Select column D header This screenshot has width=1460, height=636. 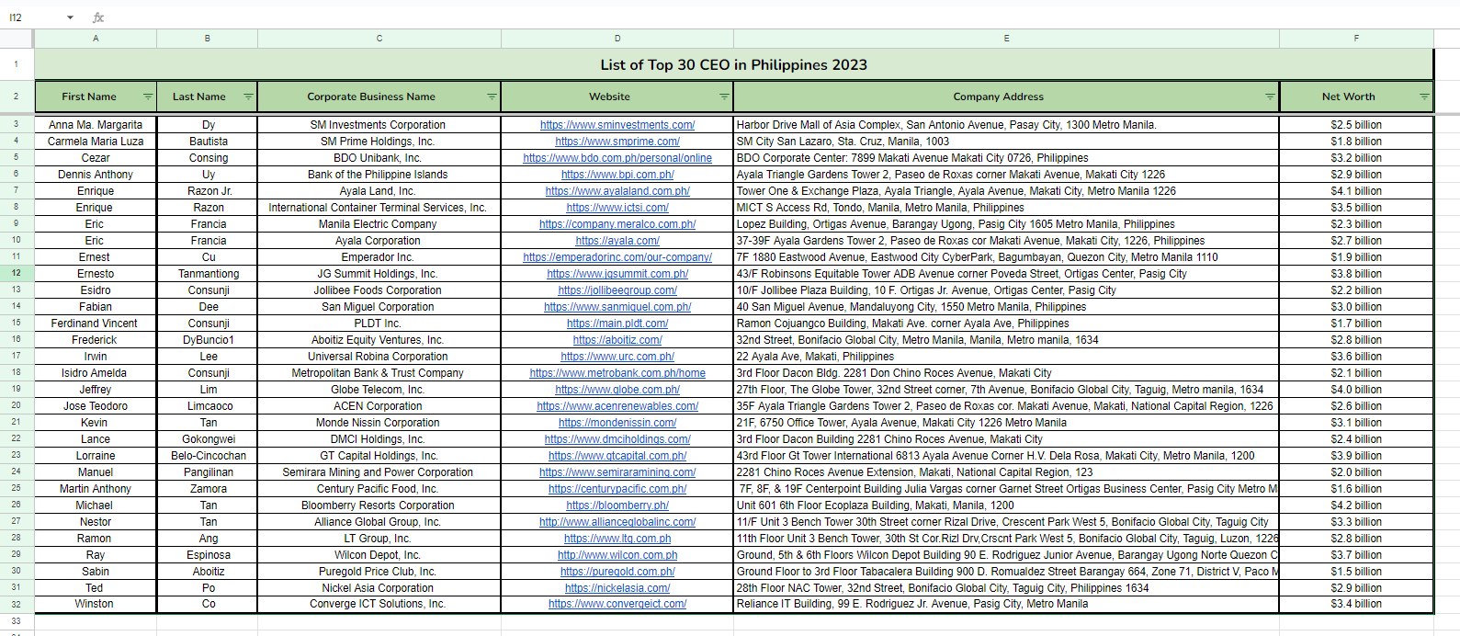[x=617, y=39]
